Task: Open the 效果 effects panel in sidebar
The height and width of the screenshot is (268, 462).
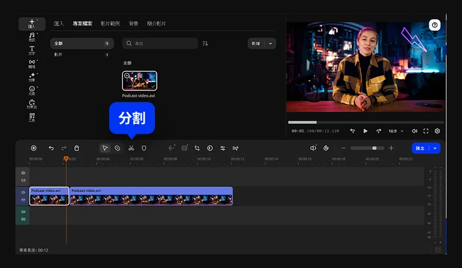Action: pyautogui.click(x=32, y=77)
